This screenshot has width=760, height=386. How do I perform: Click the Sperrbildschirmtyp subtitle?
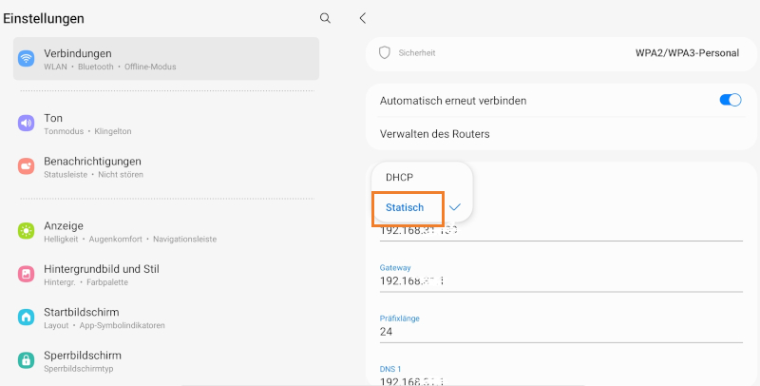79,369
